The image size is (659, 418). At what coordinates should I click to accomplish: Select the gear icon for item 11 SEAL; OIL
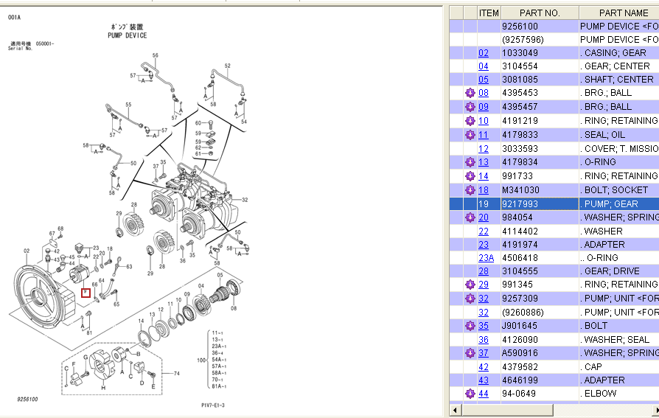[x=470, y=135]
